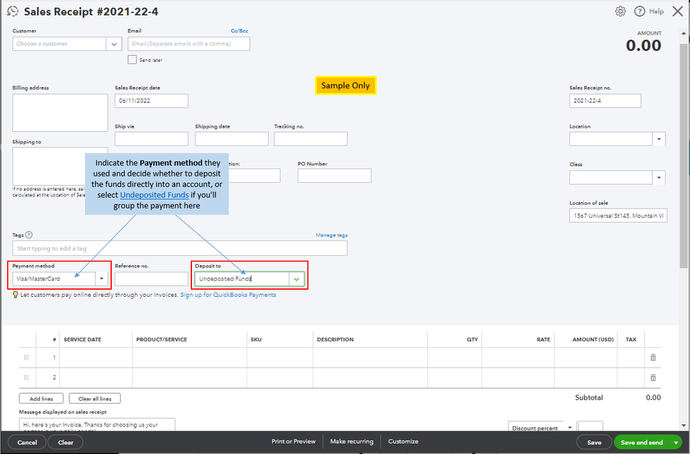Viewport: 690px width, 454px height.
Task: Open the Discount percent dropdown
Action: click(x=569, y=428)
